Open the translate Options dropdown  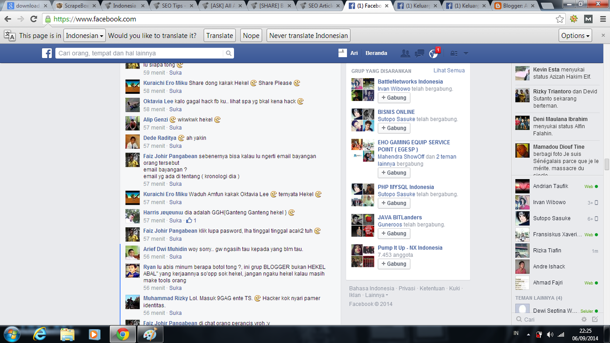click(576, 35)
